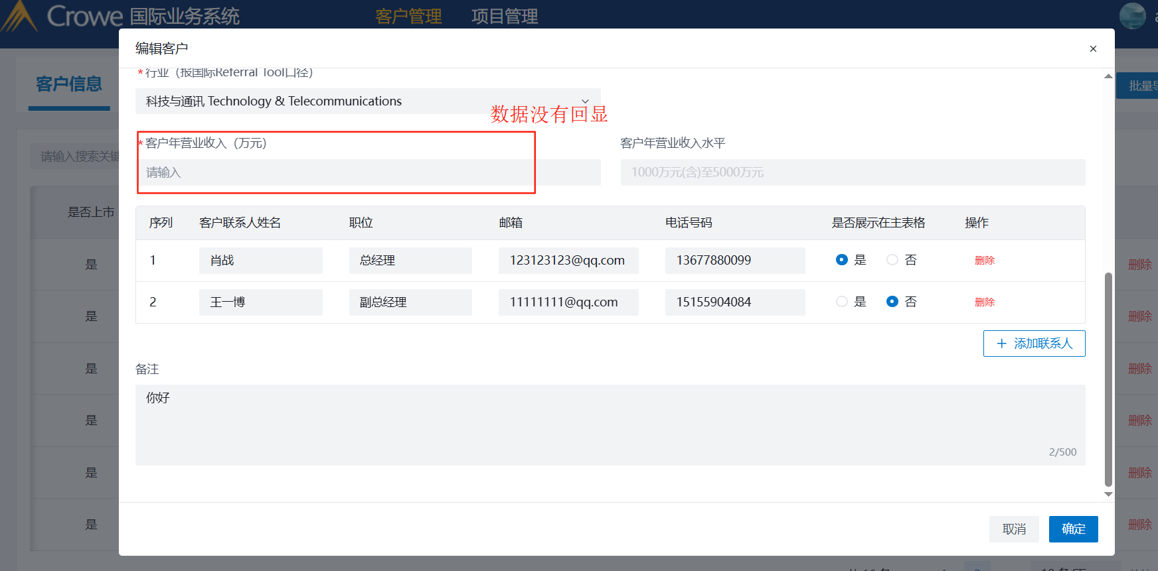Click the 是否展示在主表格 column header
This screenshot has height=571, width=1158.
(x=878, y=223)
